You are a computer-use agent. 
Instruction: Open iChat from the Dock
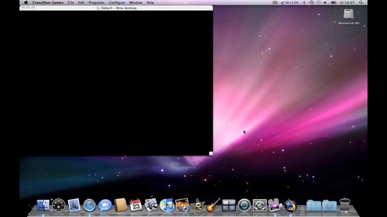(105, 206)
